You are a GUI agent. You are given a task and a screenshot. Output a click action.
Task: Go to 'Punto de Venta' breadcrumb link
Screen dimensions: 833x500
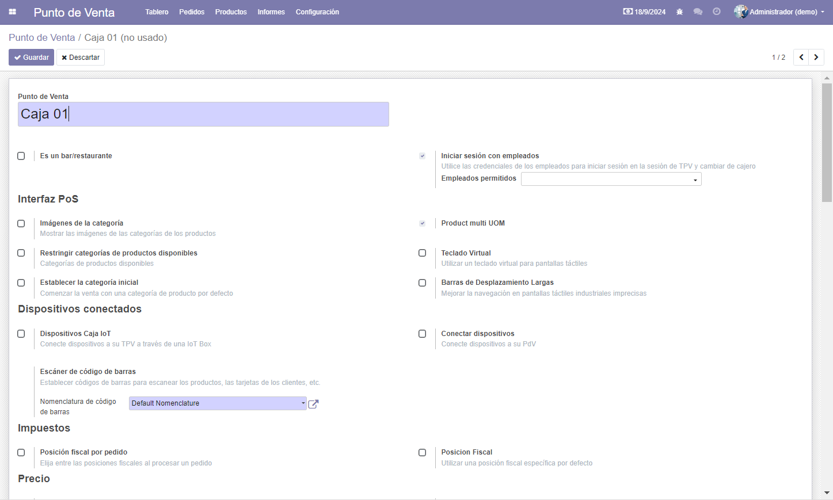pyautogui.click(x=42, y=37)
